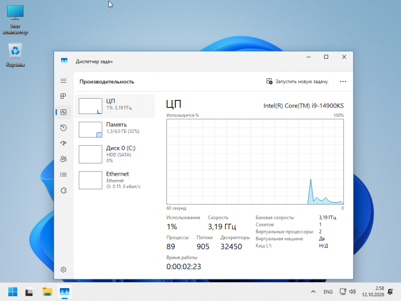Viewport: 401px width, 301px height.
Task: Open Startup apps icon in sidebar
Action: point(64,143)
